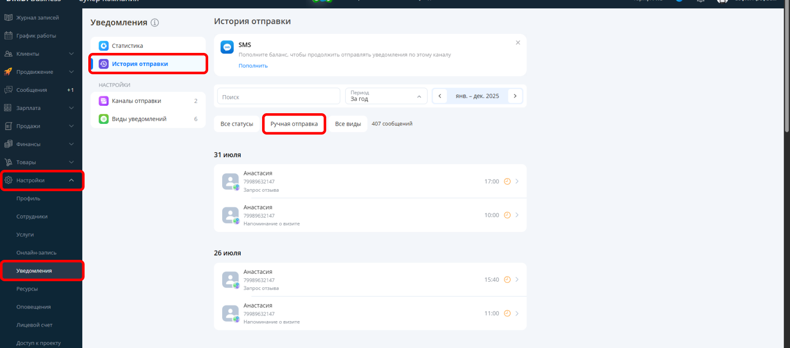Click pending clock icon at 11:00
Viewport: 790px width, 348px height.
click(x=507, y=314)
